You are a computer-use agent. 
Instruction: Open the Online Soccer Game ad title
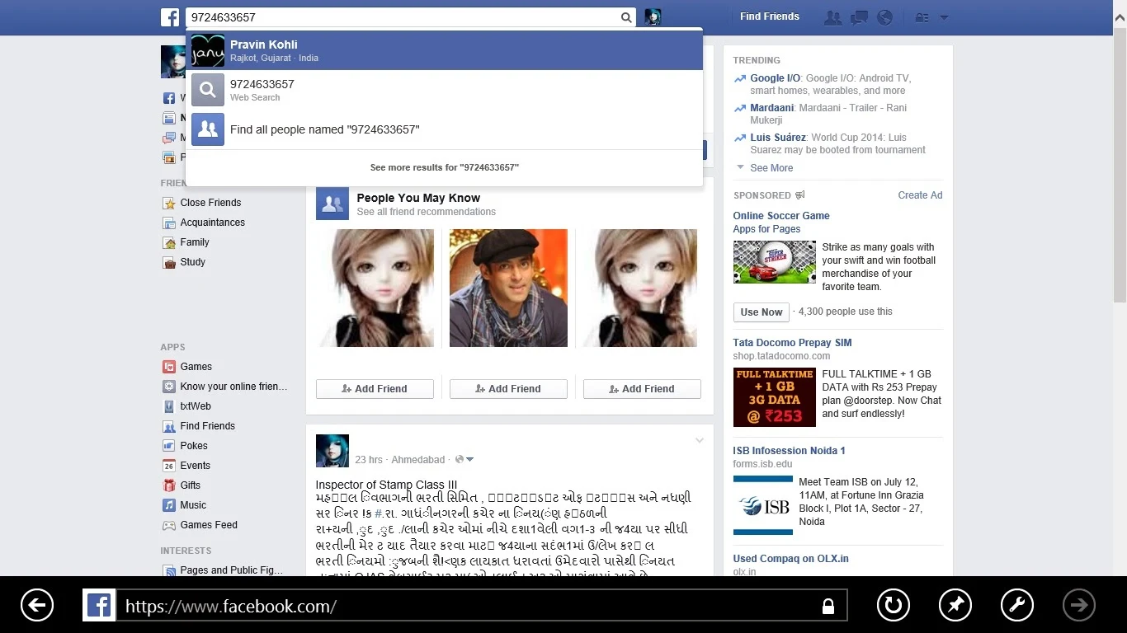pyautogui.click(x=781, y=216)
